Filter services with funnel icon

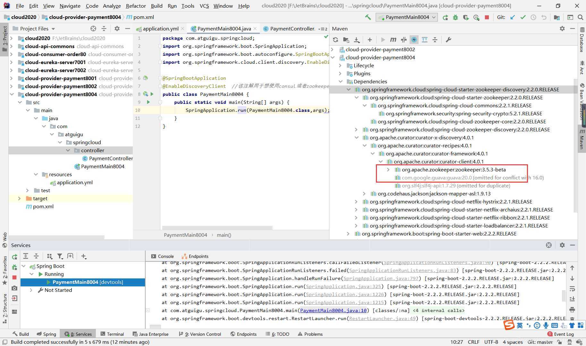60,256
